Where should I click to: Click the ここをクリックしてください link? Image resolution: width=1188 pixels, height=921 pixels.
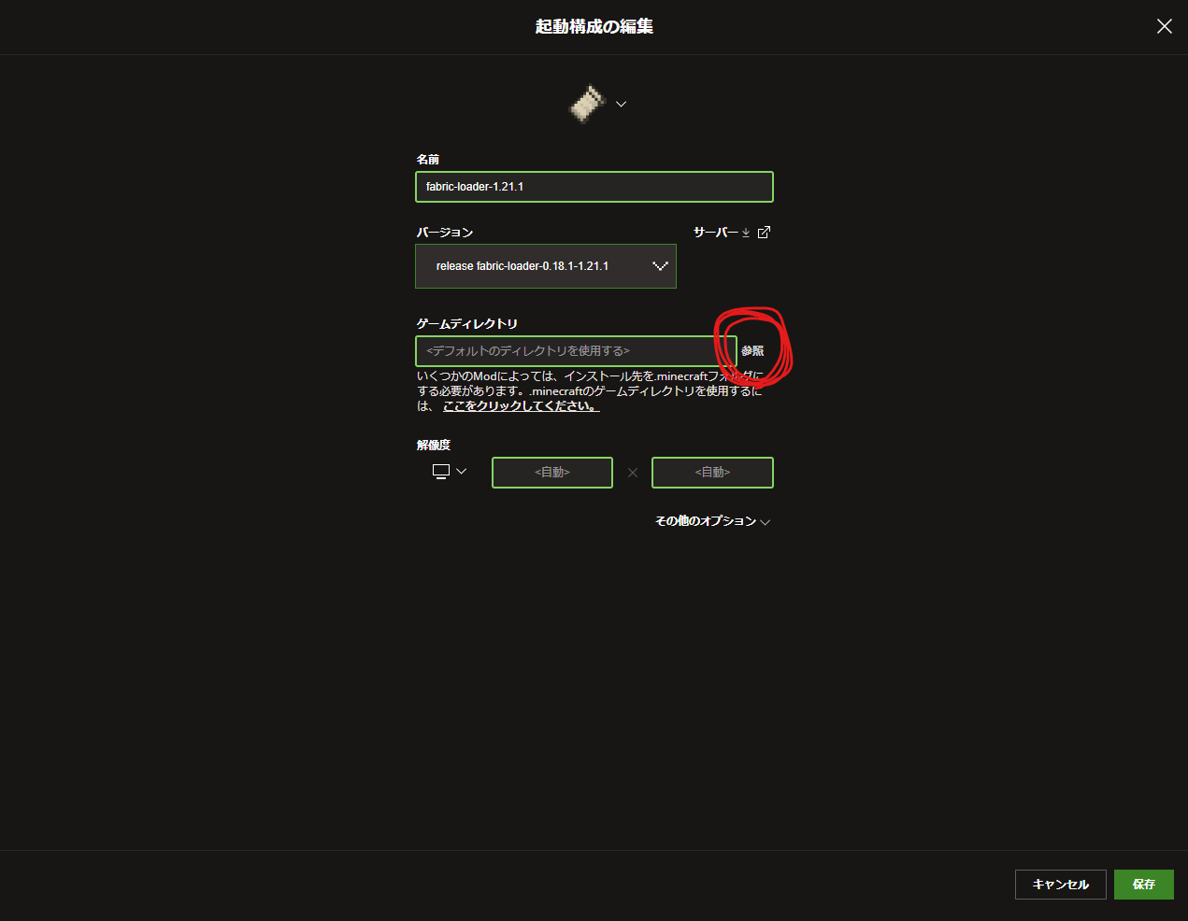pos(521,406)
